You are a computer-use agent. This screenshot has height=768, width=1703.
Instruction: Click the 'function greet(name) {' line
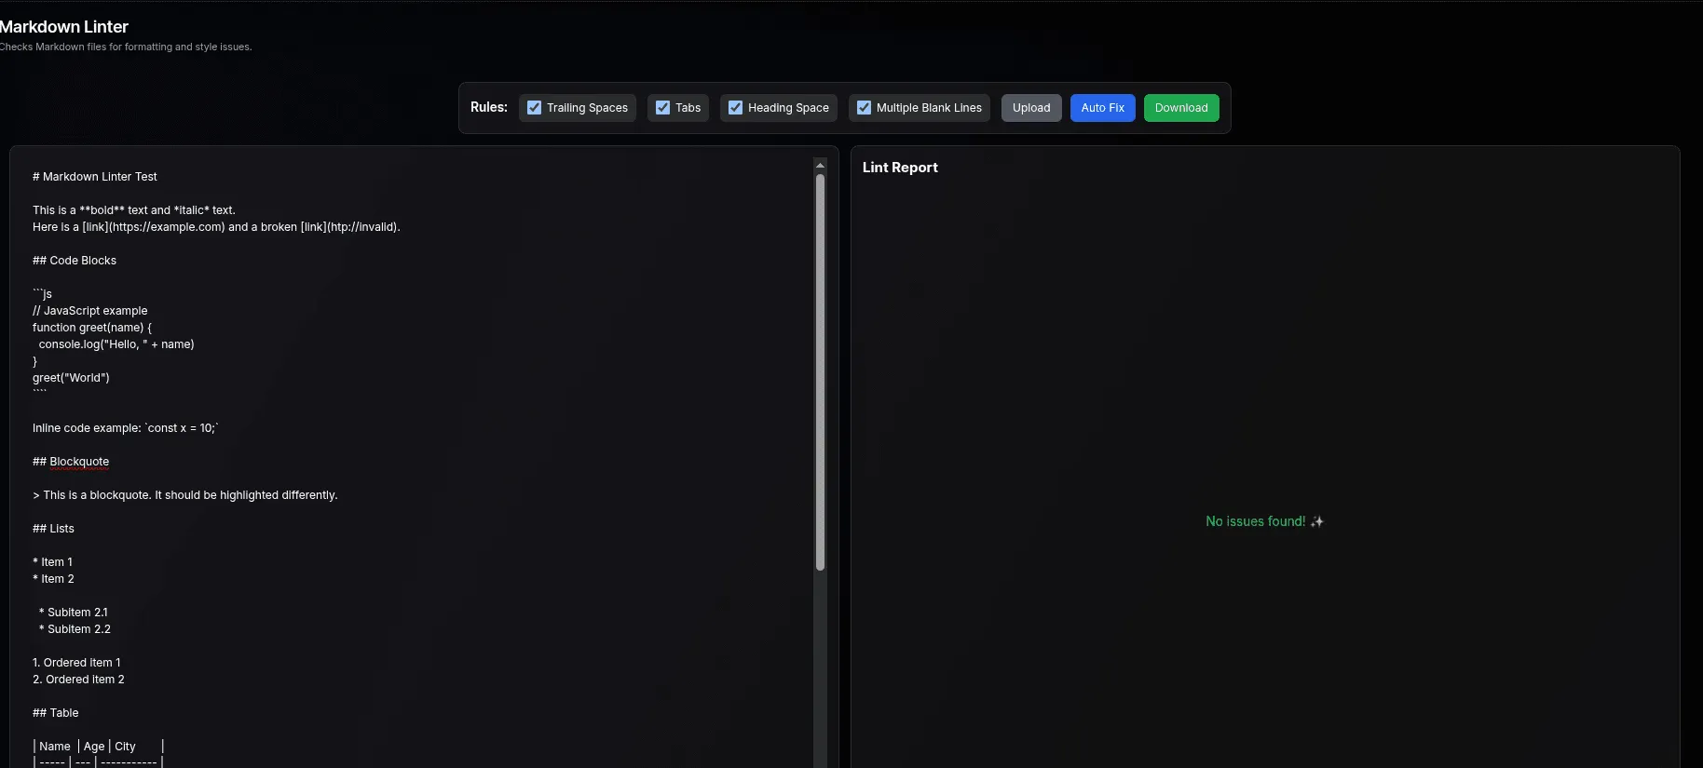92,328
